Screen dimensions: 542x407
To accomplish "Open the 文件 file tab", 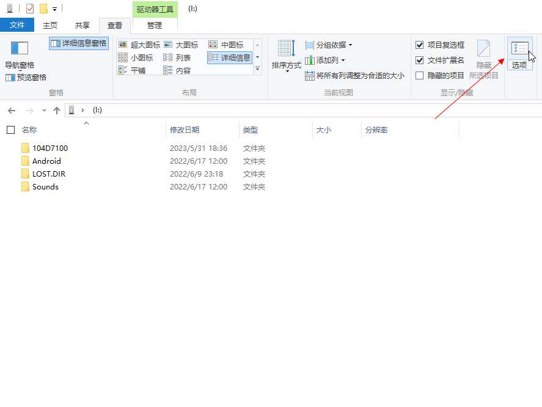I will pyautogui.click(x=17, y=25).
